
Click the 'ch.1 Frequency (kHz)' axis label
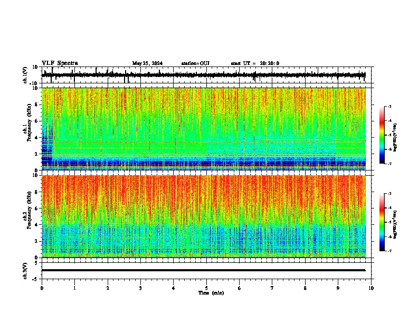click(x=27, y=122)
